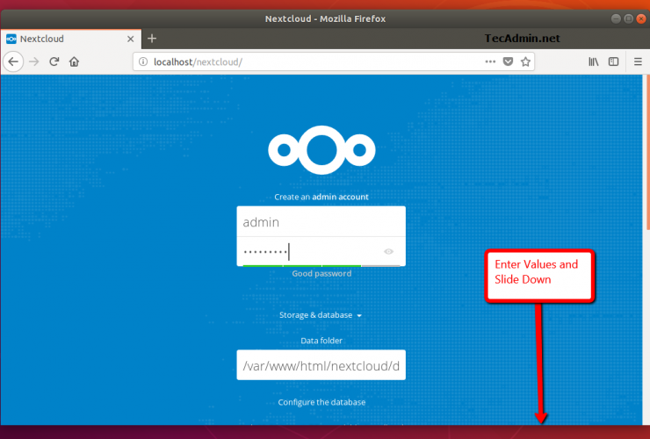Viewport: 650px width, 439px height.
Task: Open page actions three-dot menu
Action: coord(490,61)
